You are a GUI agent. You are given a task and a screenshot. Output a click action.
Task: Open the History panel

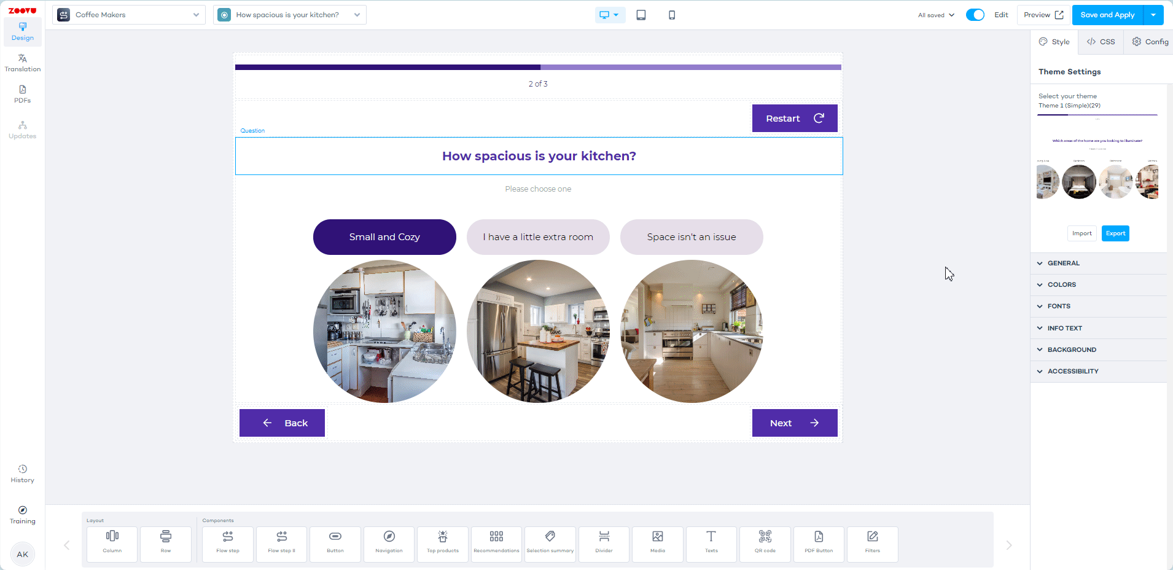[x=23, y=474]
